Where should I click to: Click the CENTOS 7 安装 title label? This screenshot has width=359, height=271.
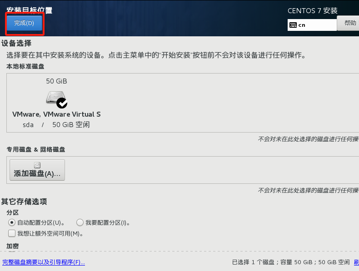(313, 11)
